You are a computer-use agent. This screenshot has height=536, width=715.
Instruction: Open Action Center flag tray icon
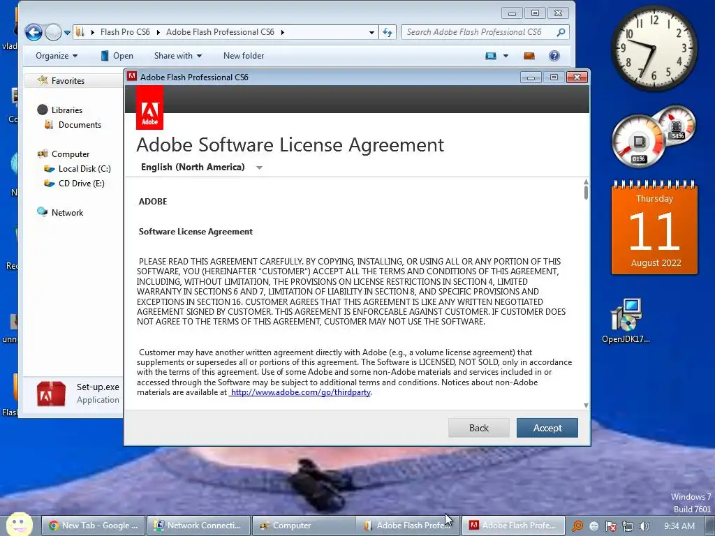611,526
